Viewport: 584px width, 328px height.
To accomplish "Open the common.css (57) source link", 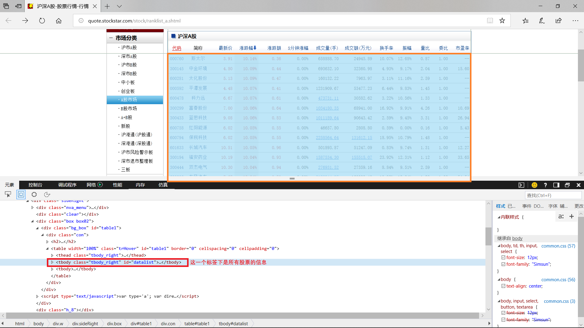I will coord(558,246).
